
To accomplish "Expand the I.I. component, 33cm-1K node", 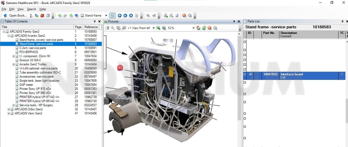I will [14, 56].
